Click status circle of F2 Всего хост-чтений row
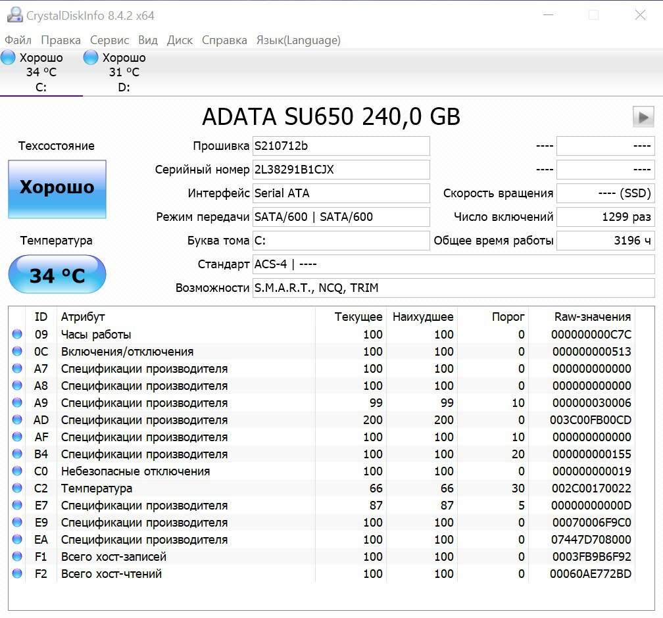The image size is (663, 618). click(x=17, y=574)
